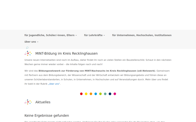196x122 pixels.
Task: Click the teal dot
Action: pyautogui.click(x=105, y=94)
